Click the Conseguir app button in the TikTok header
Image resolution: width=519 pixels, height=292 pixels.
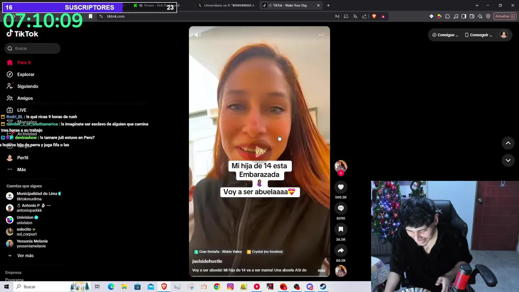click(x=478, y=35)
